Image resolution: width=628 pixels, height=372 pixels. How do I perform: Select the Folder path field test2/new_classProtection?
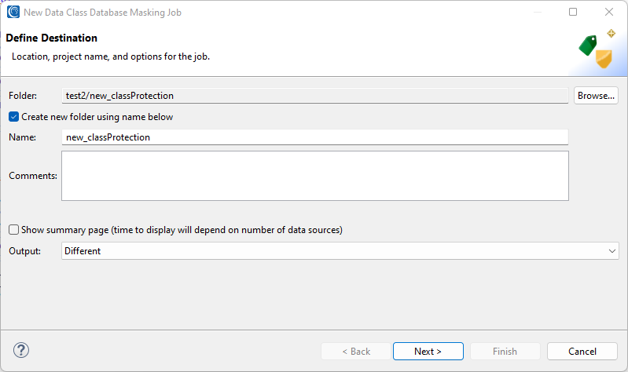coord(315,96)
